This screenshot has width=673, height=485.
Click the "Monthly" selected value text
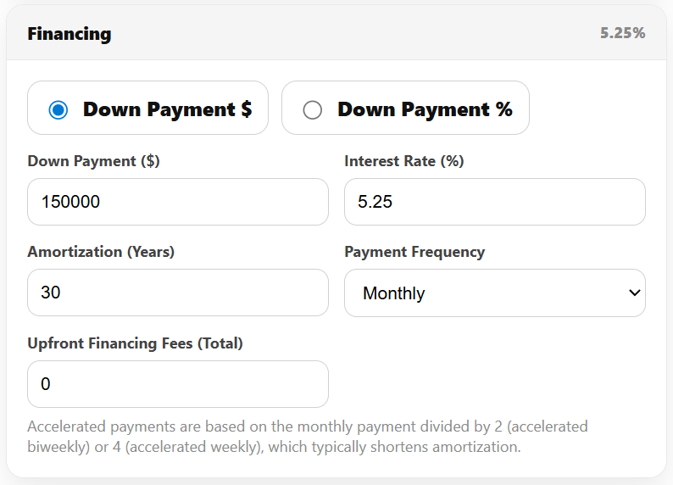point(394,293)
